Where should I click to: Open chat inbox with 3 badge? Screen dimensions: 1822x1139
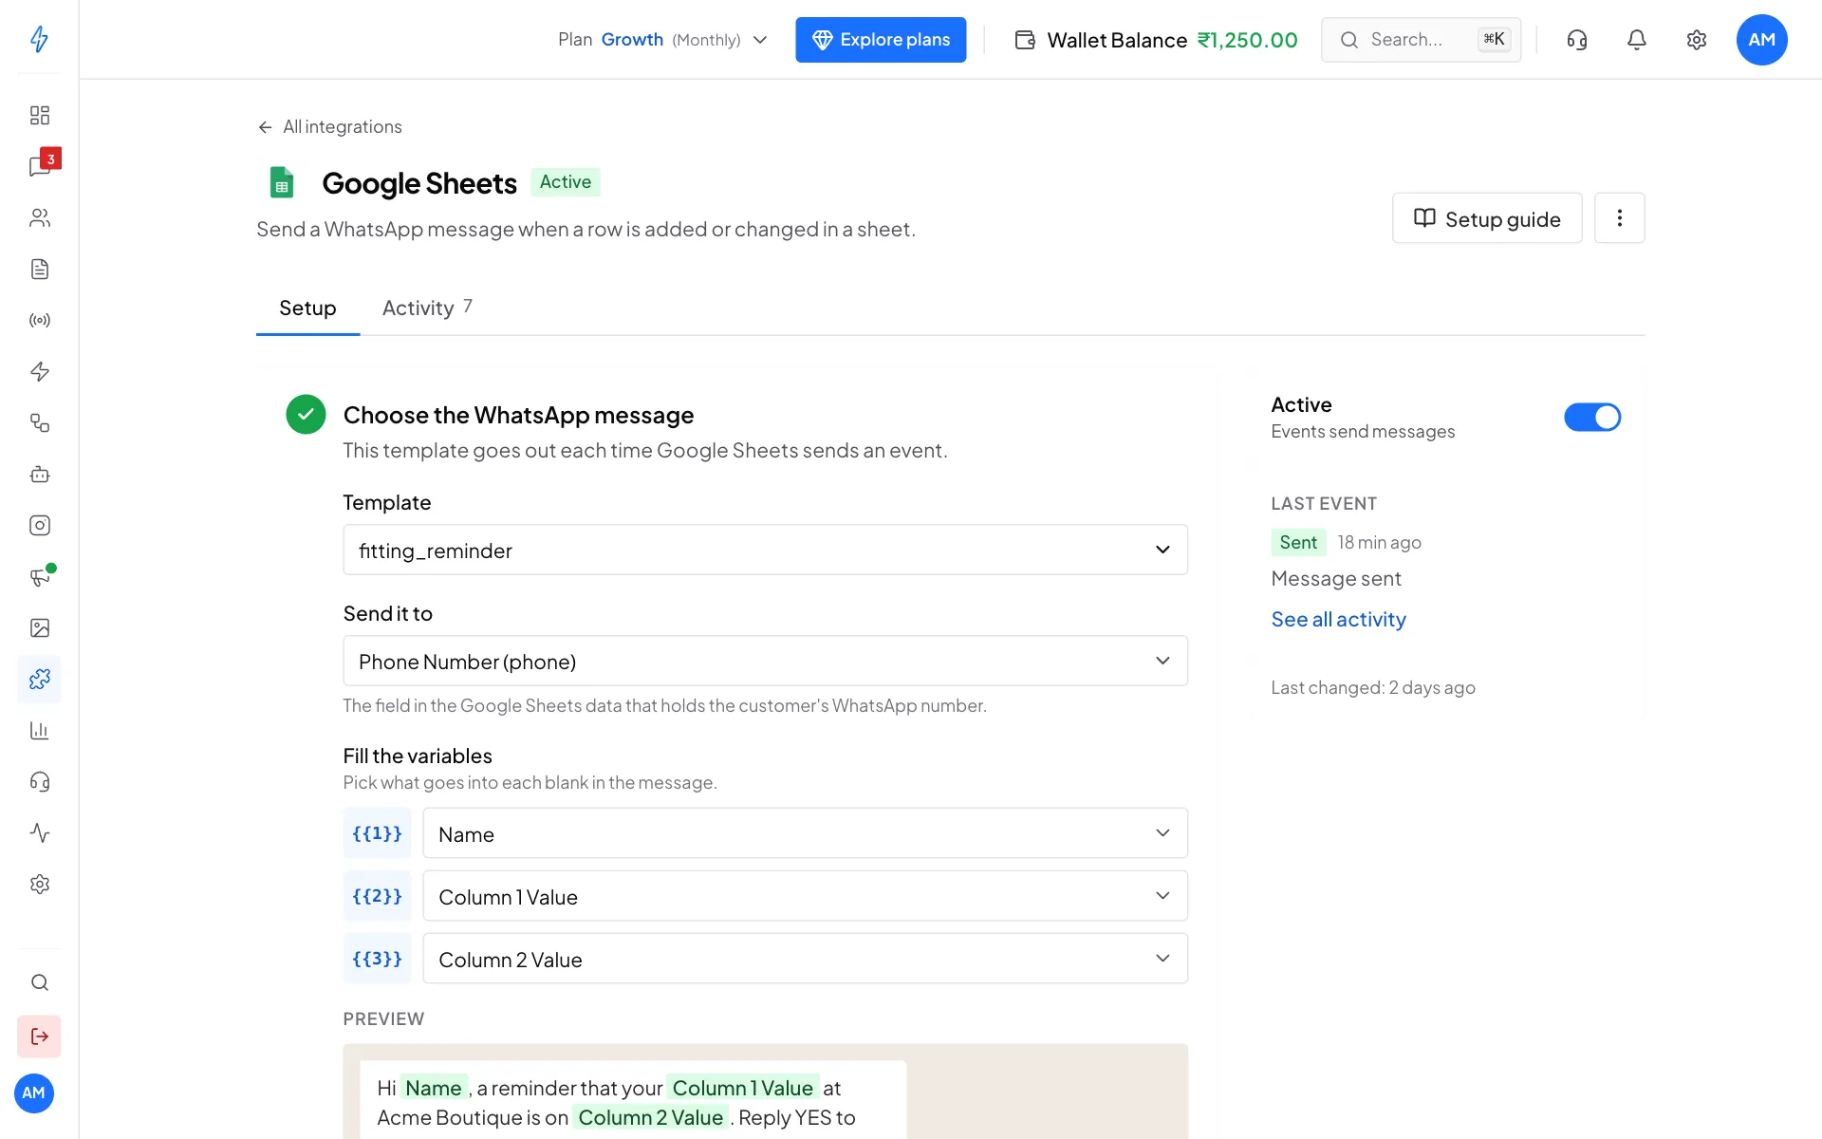[39, 166]
